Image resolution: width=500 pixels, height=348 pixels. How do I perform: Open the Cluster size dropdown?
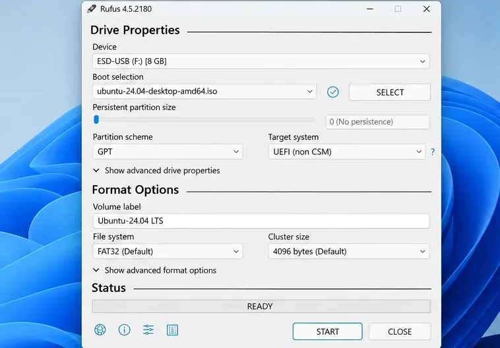(348, 251)
